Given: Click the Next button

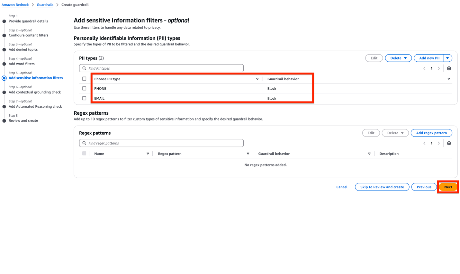Looking at the screenshot, I should (x=448, y=187).
